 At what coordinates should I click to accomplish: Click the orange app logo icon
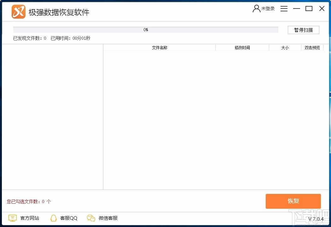click(x=18, y=12)
